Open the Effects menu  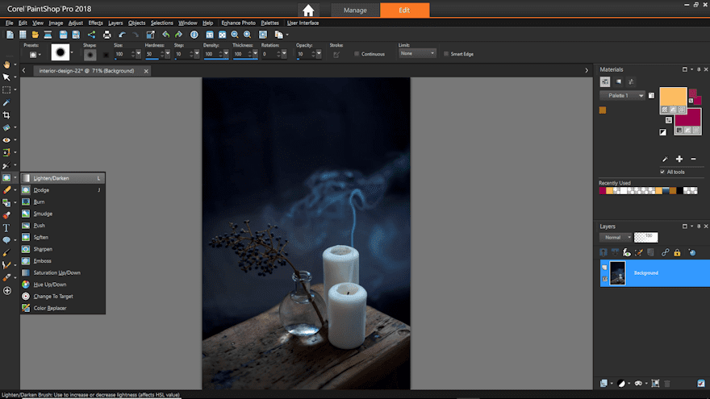95,23
